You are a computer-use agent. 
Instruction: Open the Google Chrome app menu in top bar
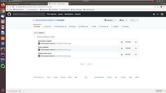pos(15,1)
